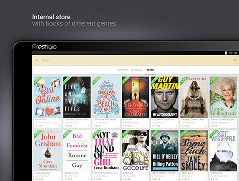Click the price € 17.83

(156, 126)
